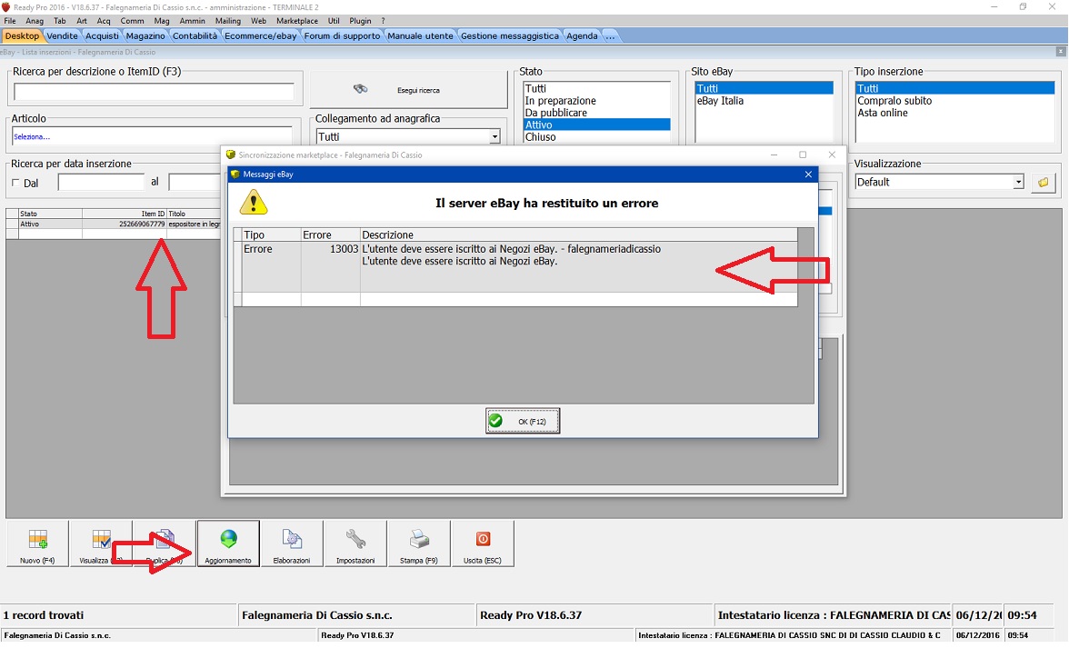1069x668 pixels.
Task: Open the Elaborazioni tool
Action: tap(292, 543)
